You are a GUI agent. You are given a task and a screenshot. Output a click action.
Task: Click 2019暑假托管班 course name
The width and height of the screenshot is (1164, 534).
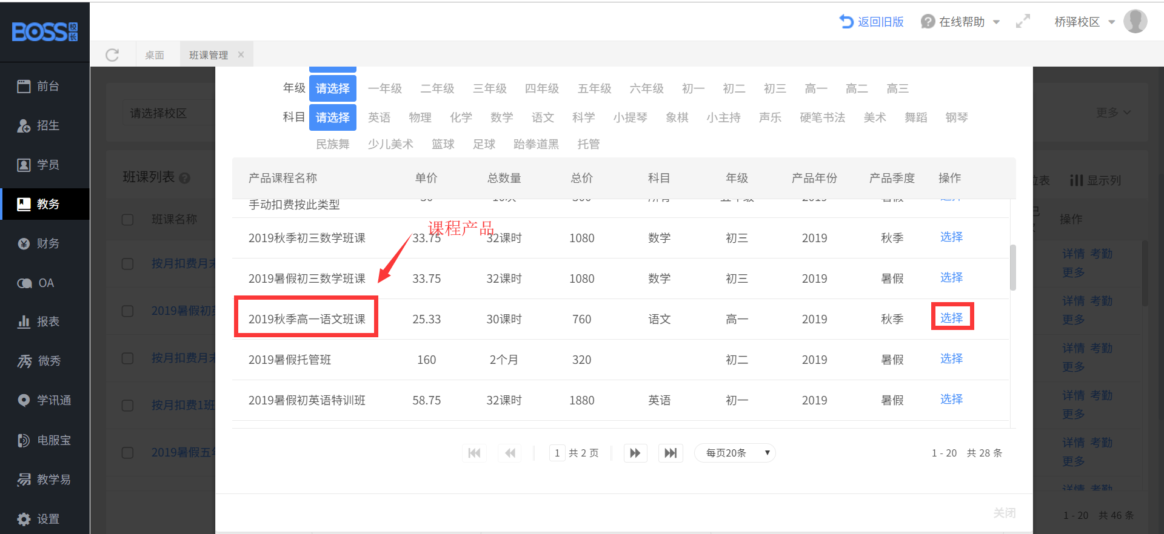click(290, 360)
